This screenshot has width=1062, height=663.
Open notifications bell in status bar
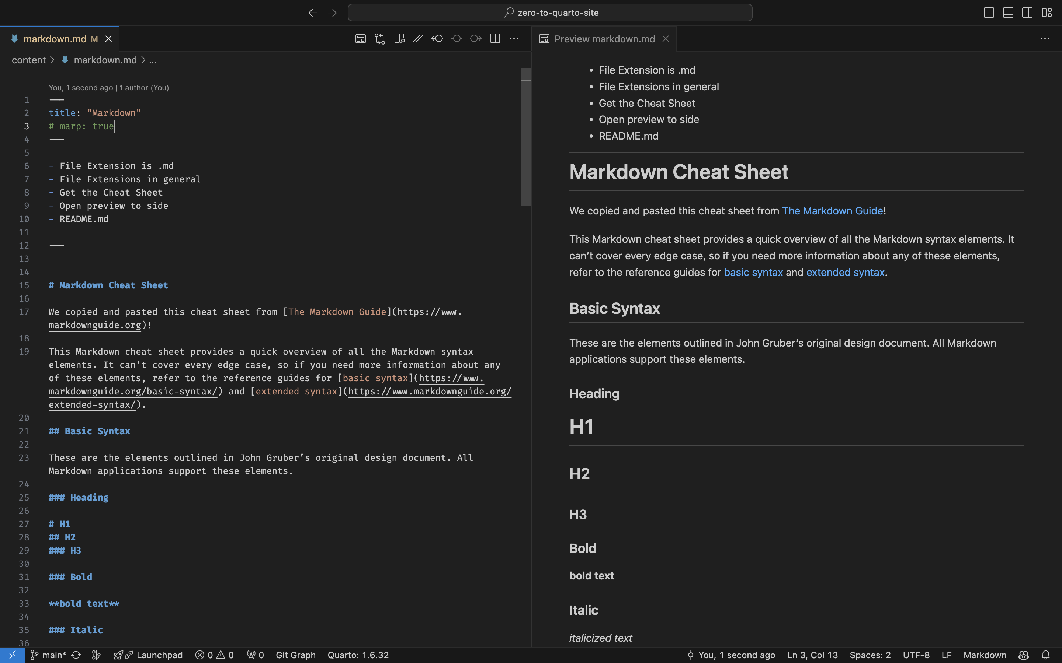[1046, 655]
